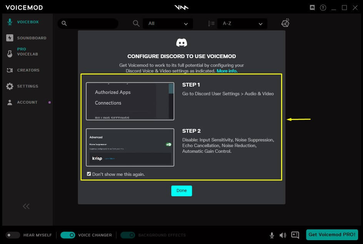
Task: Click the Discord icon in title bar
Action: tap(313, 8)
